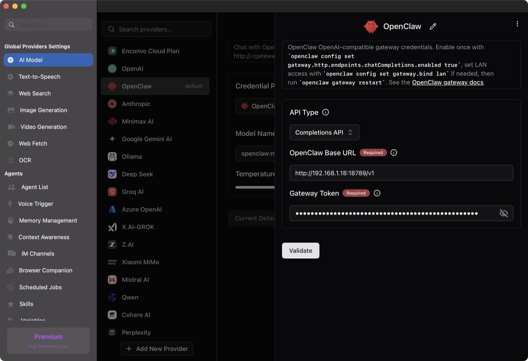Click the Model Name field showing openclaw
The height and width of the screenshot is (361, 528).
tap(255, 153)
